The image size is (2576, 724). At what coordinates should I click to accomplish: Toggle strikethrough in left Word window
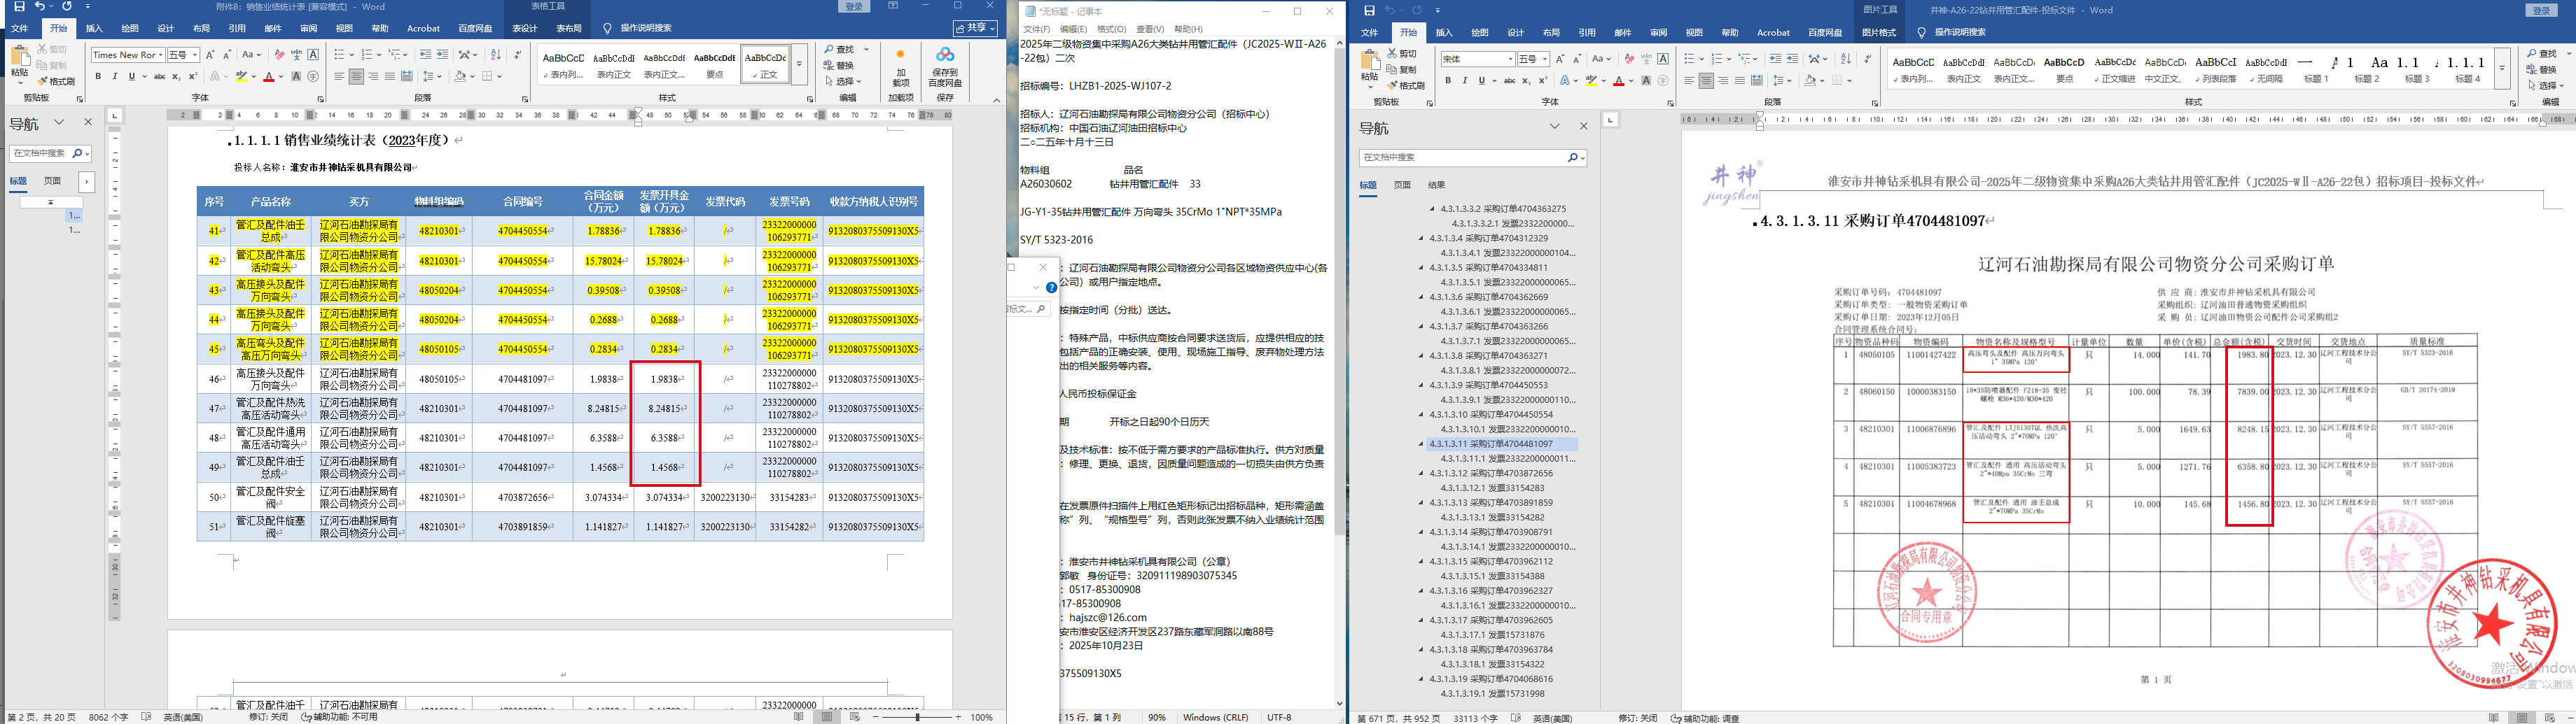159,77
